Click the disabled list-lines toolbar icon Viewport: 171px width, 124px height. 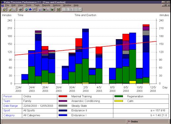pyautogui.click(x=76, y=10)
